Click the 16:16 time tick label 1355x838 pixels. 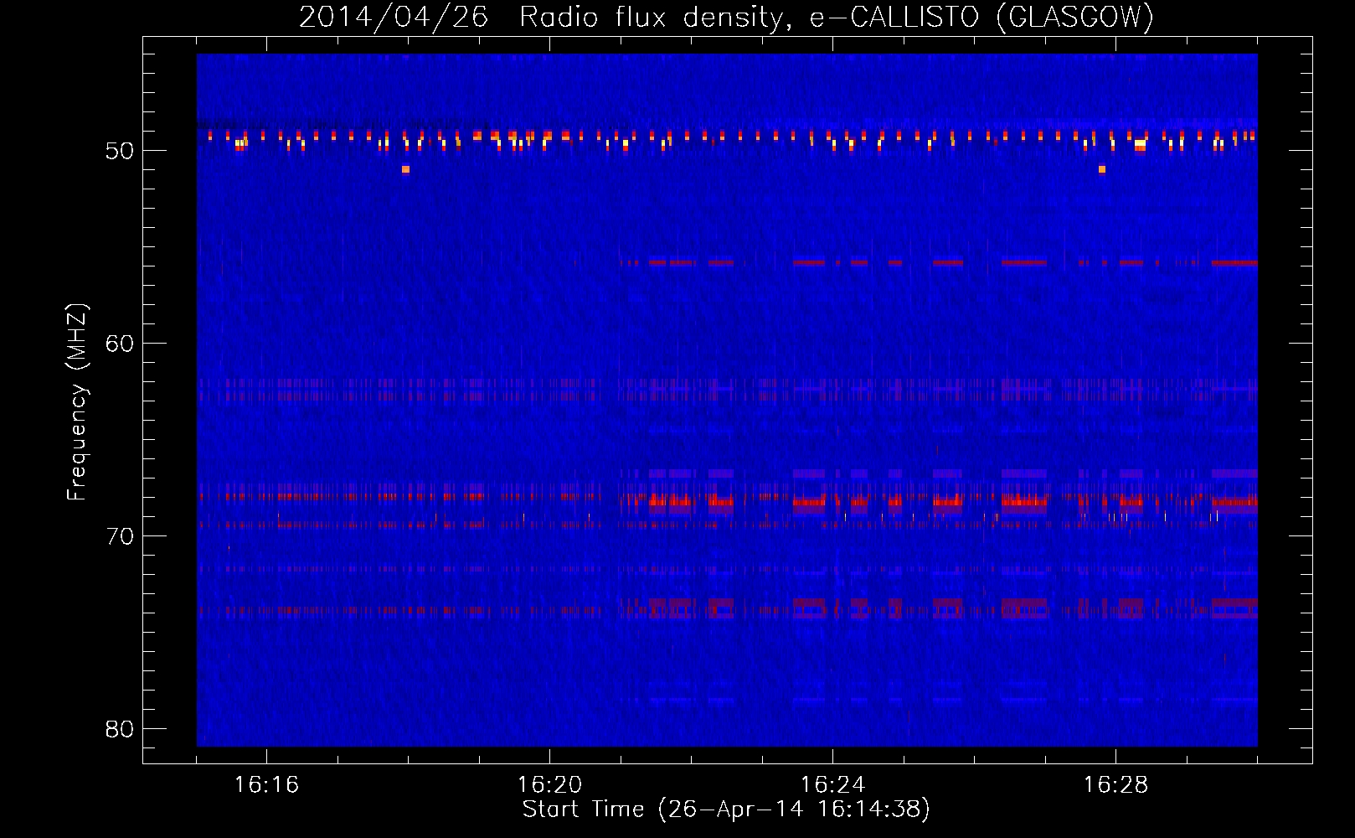(266, 785)
